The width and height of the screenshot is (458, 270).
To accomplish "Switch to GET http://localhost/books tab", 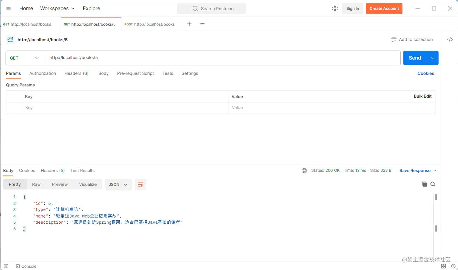I will (x=27, y=24).
